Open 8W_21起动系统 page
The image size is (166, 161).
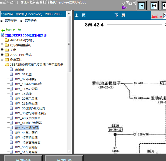coord(26,103)
